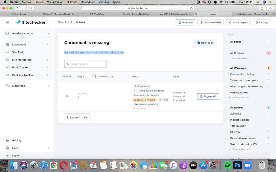Open Photos app from the dock
Viewport: 276px width, 172px height.
point(133,165)
